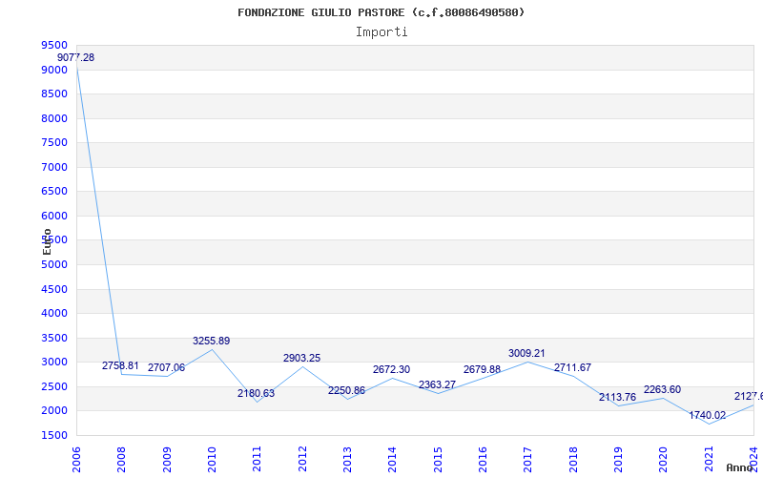Select the 2363.27 data label
This screenshot has width=763, height=477.
click(x=437, y=384)
